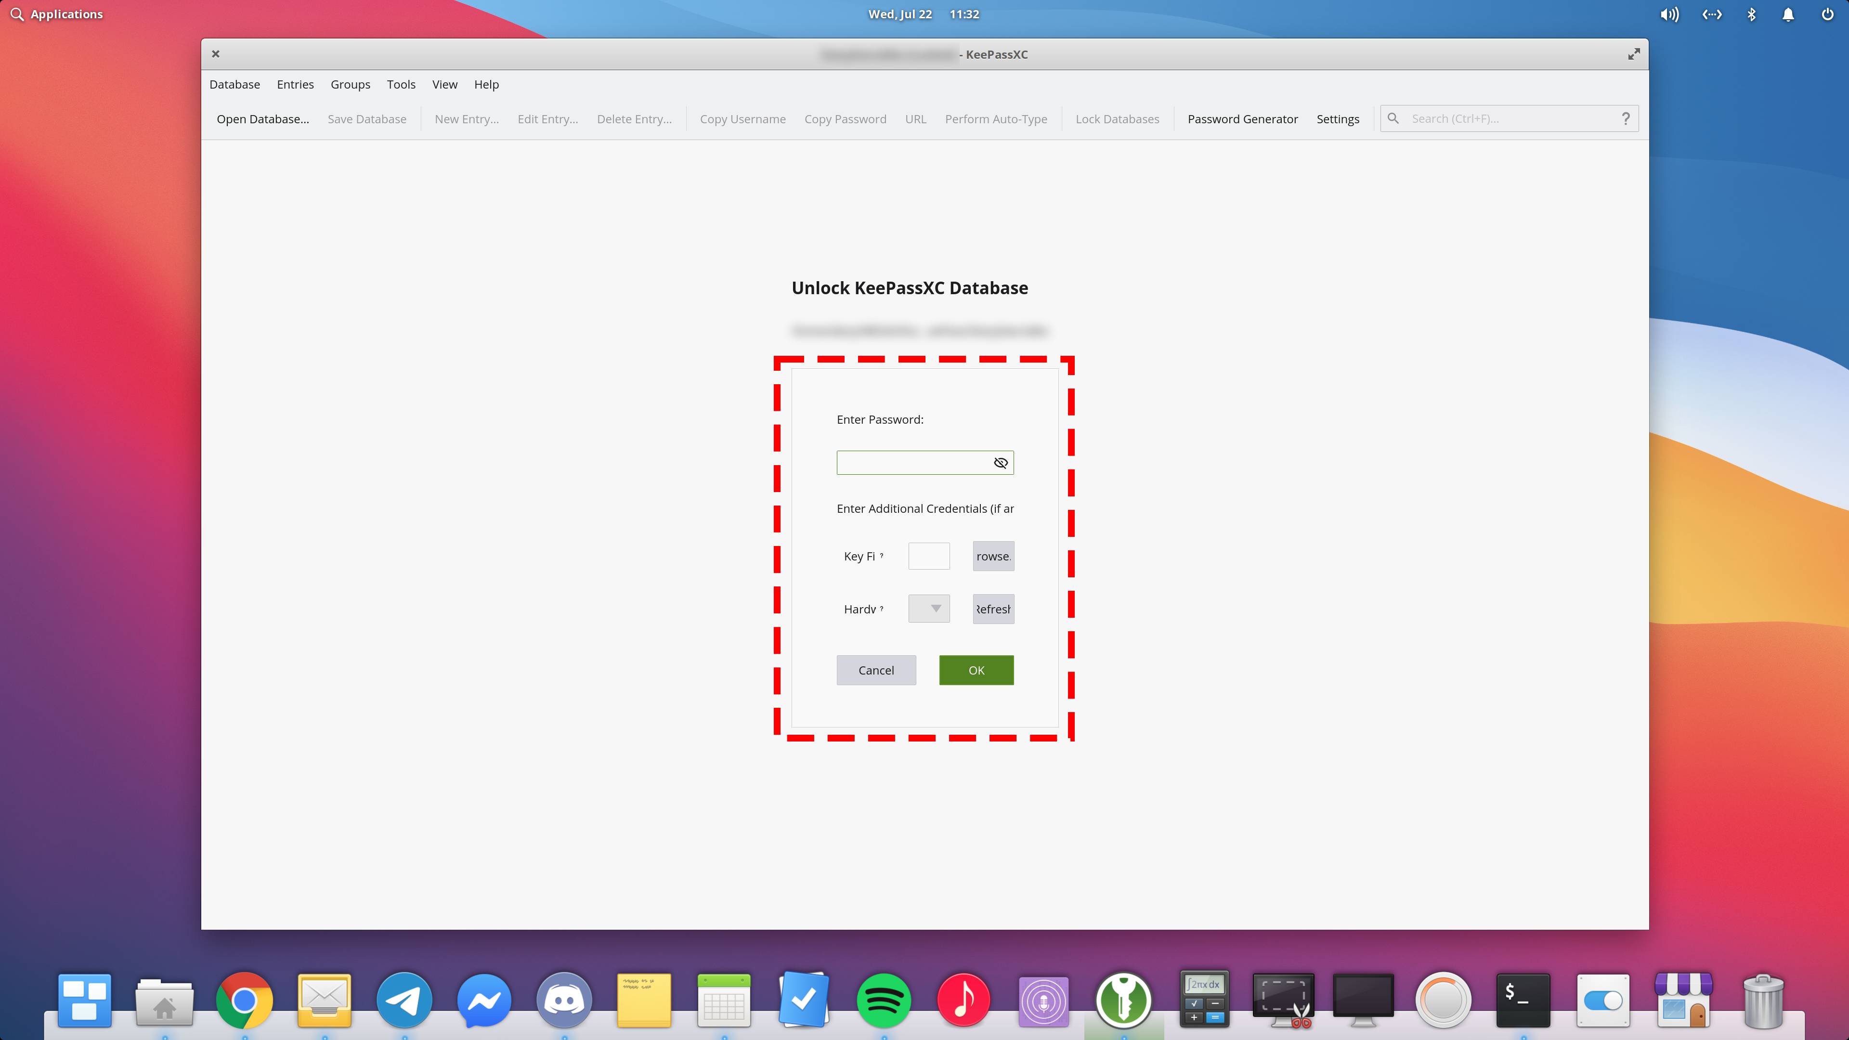
Task: Open the Password Generator
Action: [1242, 118]
